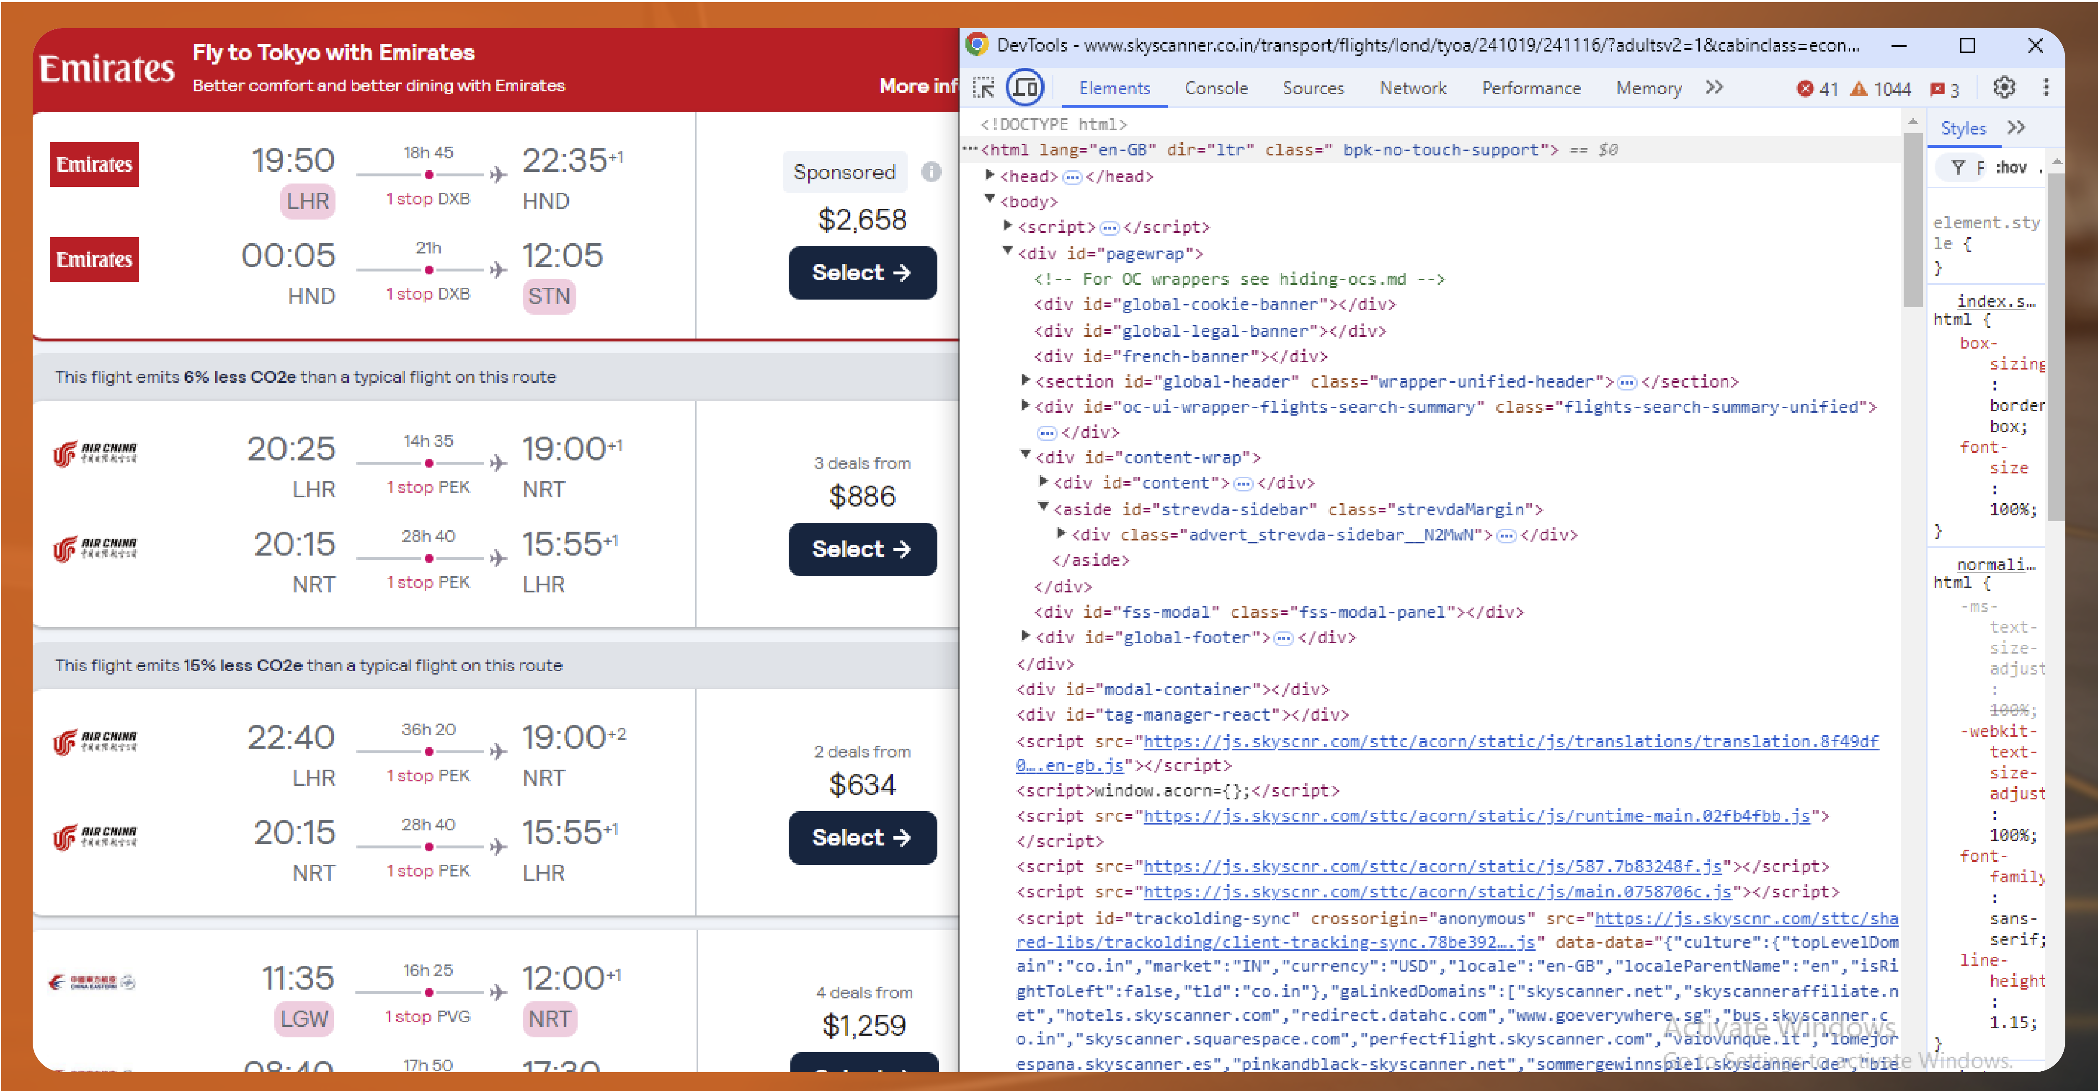
Task: Switch to the Elements tab
Action: point(1115,88)
